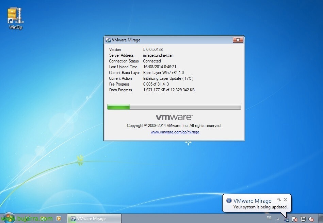Image resolution: width=323 pixels, height=223 pixels.
Task: Open the ES input language selector
Action: (269, 218)
